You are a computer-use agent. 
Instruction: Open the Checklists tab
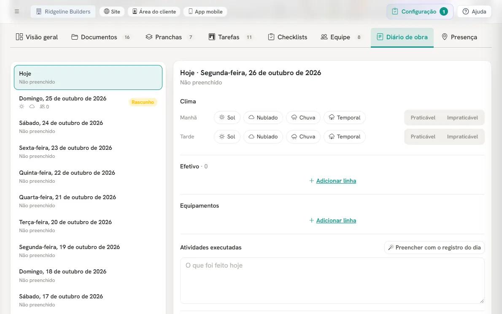(288, 37)
